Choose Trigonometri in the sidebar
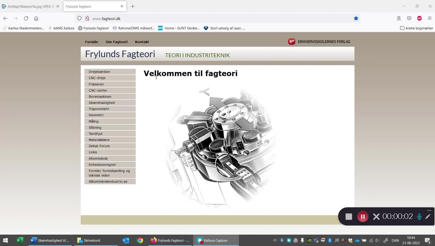The height and width of the screenshot is (246, 435). 110,109
